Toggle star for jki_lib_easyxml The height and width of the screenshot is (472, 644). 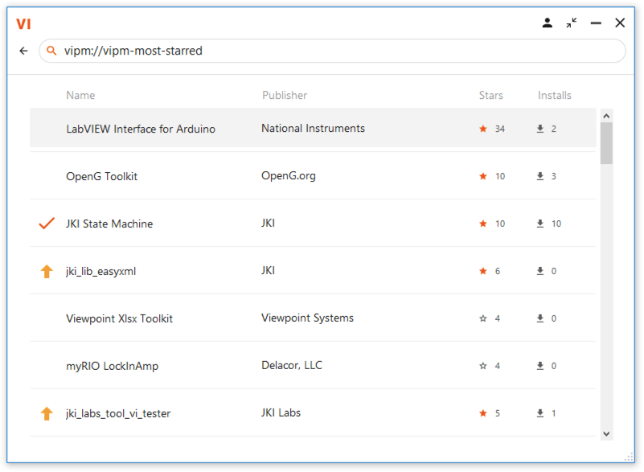(483, 271)
